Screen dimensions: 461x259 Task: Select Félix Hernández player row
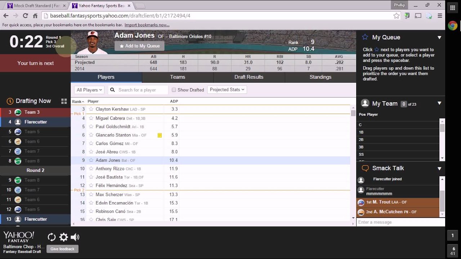[210, 186]
